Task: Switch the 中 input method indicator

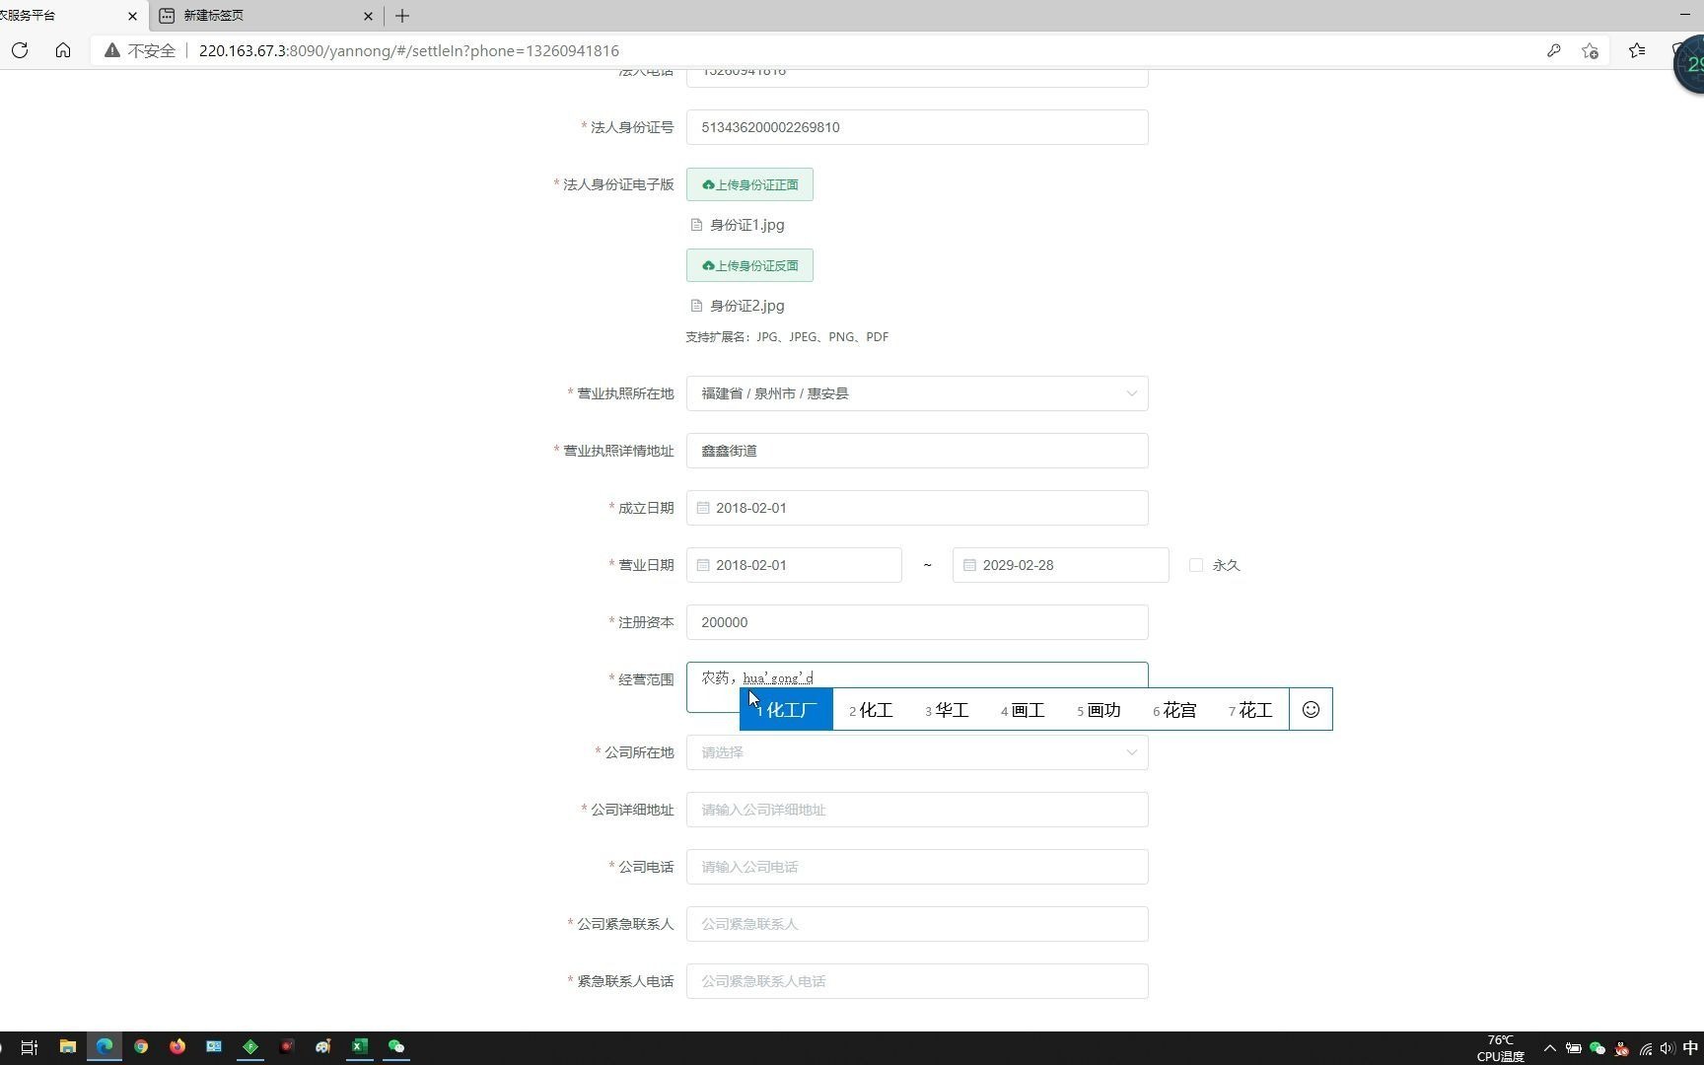Action: point(1691,1048)
